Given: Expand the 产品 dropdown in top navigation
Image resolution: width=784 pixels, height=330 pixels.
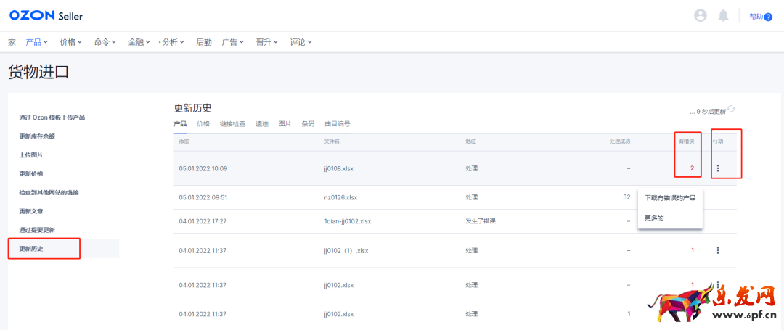Looking at the screenshot, I should [38, 42].
